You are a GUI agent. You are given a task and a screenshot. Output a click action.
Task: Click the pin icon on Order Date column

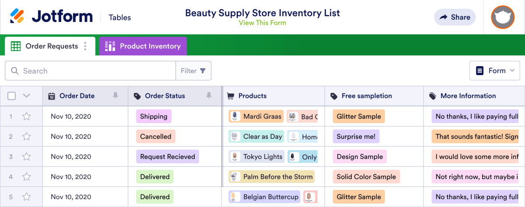point(115,96)
